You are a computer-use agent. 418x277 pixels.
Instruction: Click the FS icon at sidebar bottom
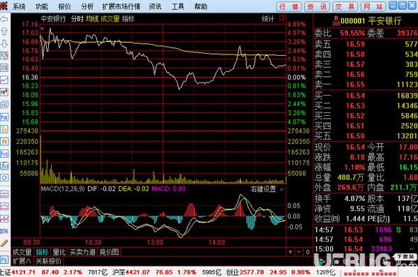4,260
